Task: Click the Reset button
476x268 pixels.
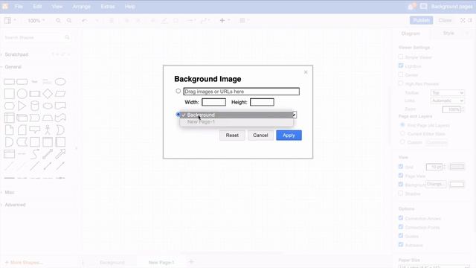Action: [232, 135]
